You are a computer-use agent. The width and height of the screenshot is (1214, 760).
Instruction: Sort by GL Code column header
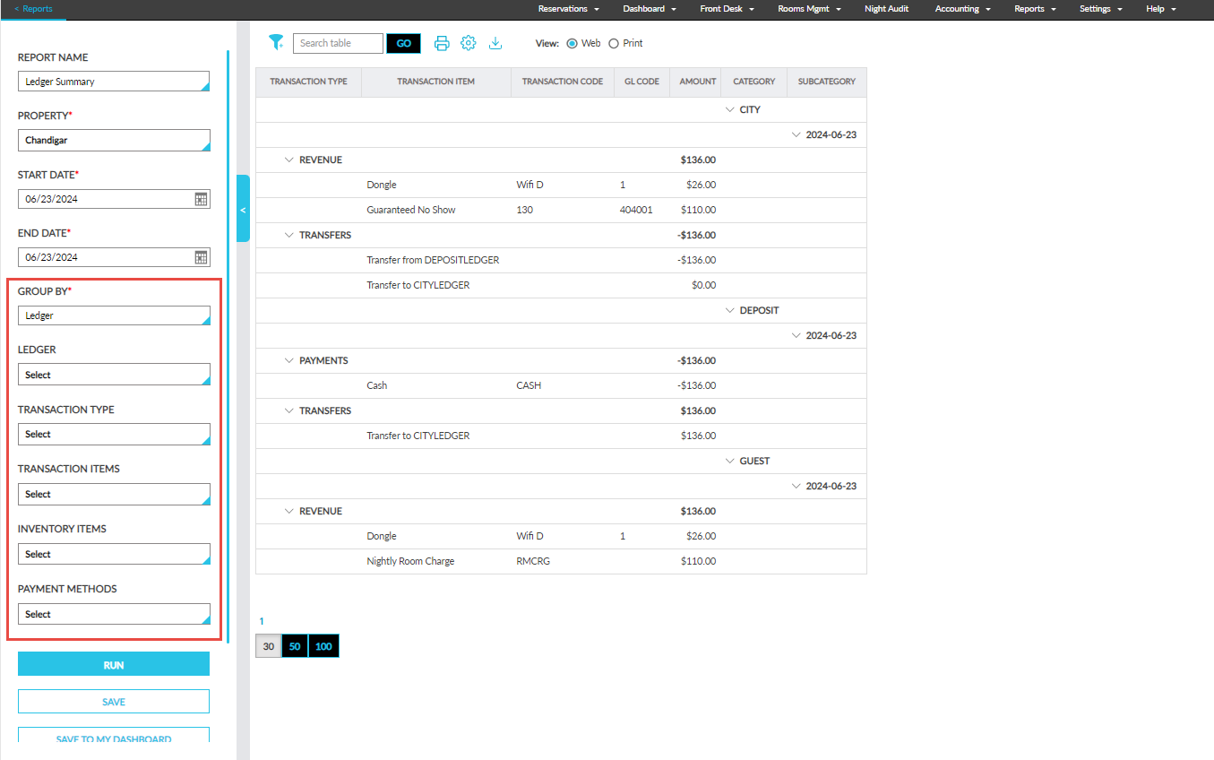pos(641,82)
